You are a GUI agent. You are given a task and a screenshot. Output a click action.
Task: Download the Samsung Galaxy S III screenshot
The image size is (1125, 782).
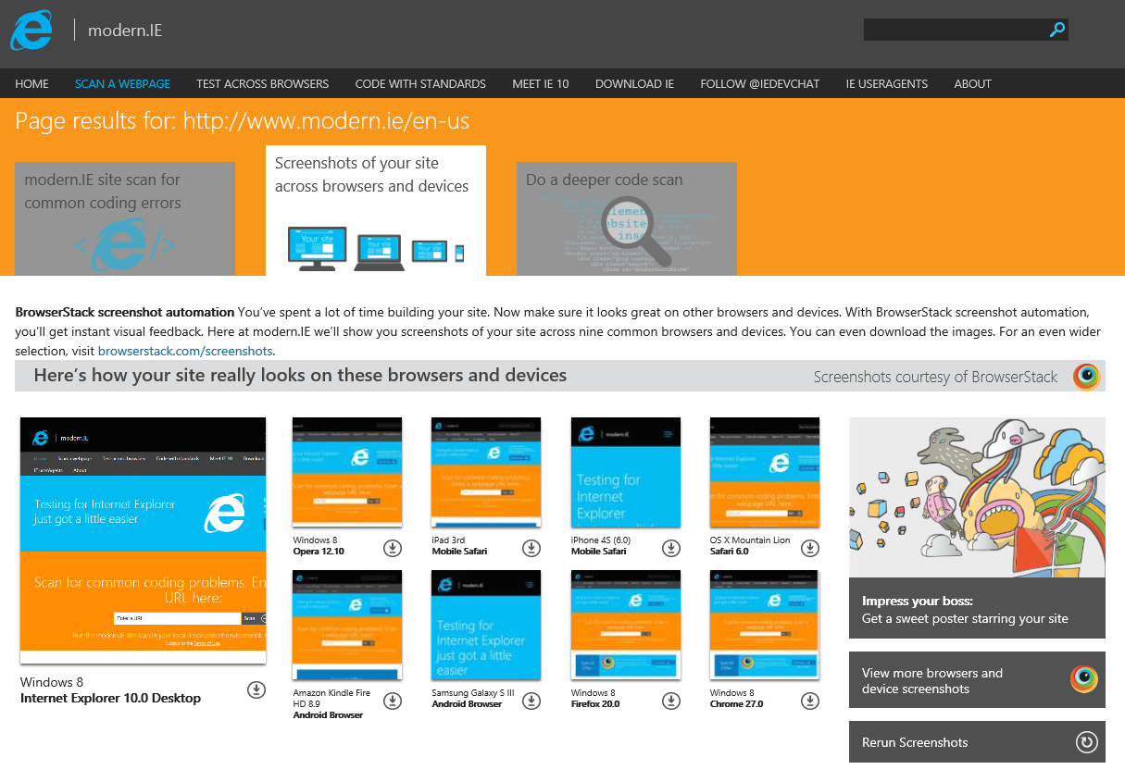click(531, 701)
